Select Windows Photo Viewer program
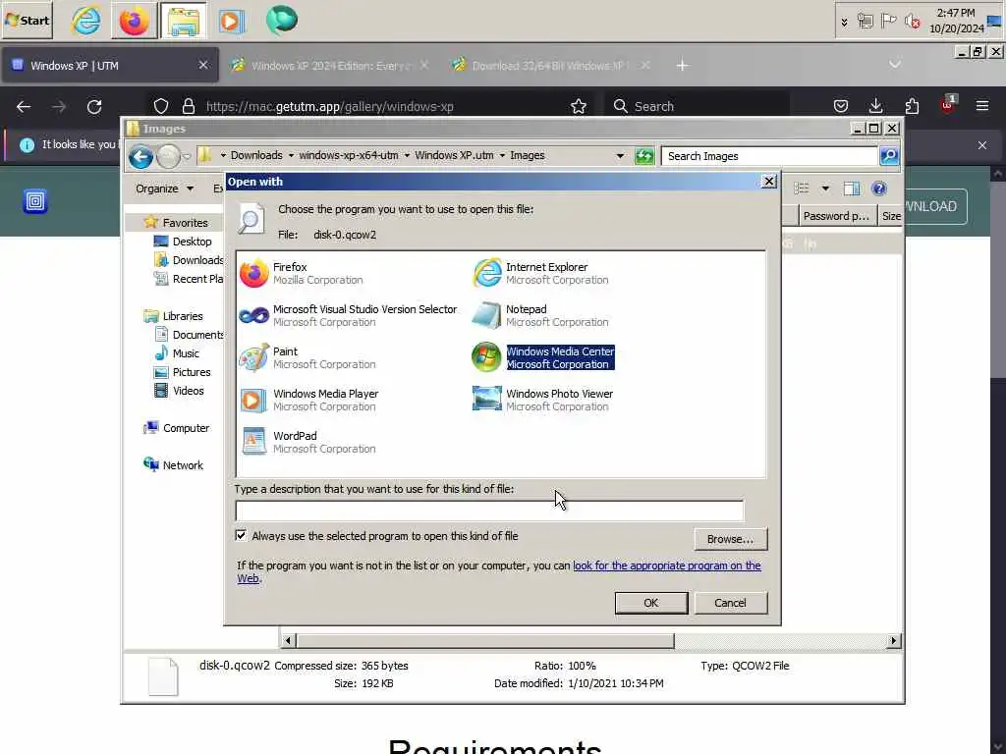 (x=542, y=401)
